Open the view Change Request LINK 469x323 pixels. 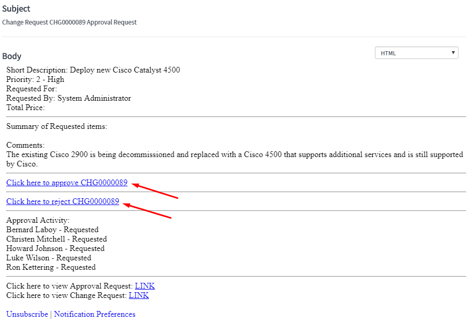pyautogui.click(x=139, y=295)
